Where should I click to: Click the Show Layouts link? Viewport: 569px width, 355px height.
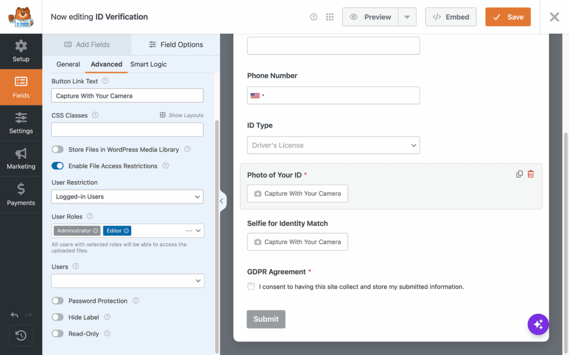coord(182,115)
